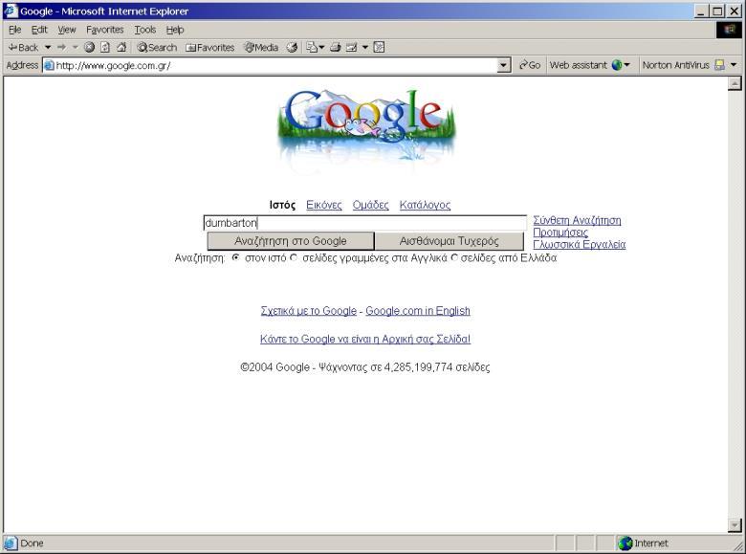
Task: Open the Forward history dropdown arrow
Action: pos(75,48)
